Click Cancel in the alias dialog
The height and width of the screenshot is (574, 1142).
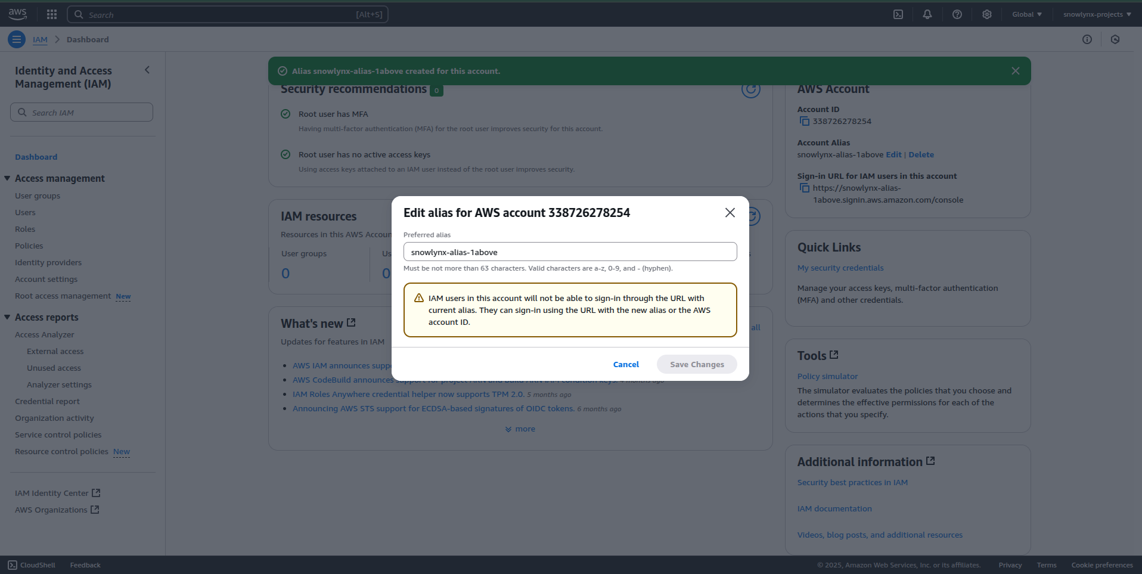coord(626,364)
